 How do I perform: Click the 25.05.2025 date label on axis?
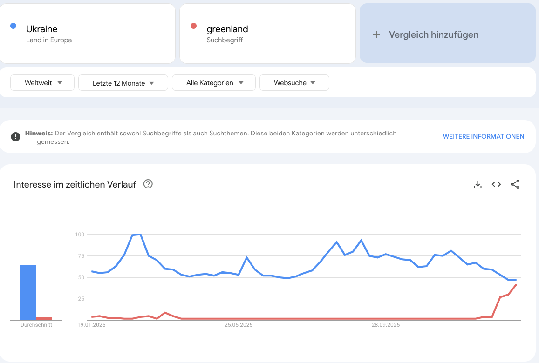(239, 325)
